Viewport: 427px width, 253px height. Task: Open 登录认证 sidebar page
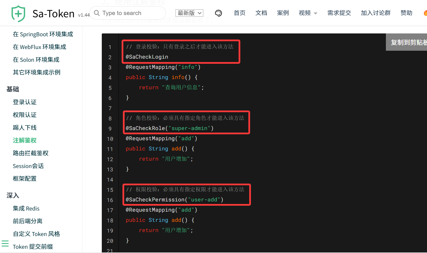click(x=25, y=102)
